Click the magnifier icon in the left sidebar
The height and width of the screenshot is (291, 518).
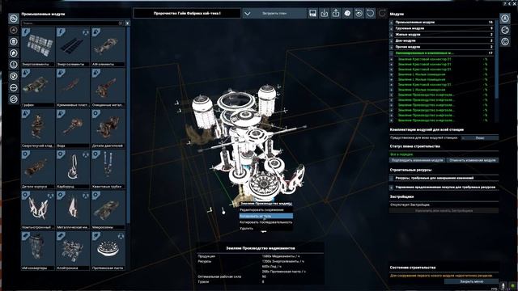(x=14, y=18)
